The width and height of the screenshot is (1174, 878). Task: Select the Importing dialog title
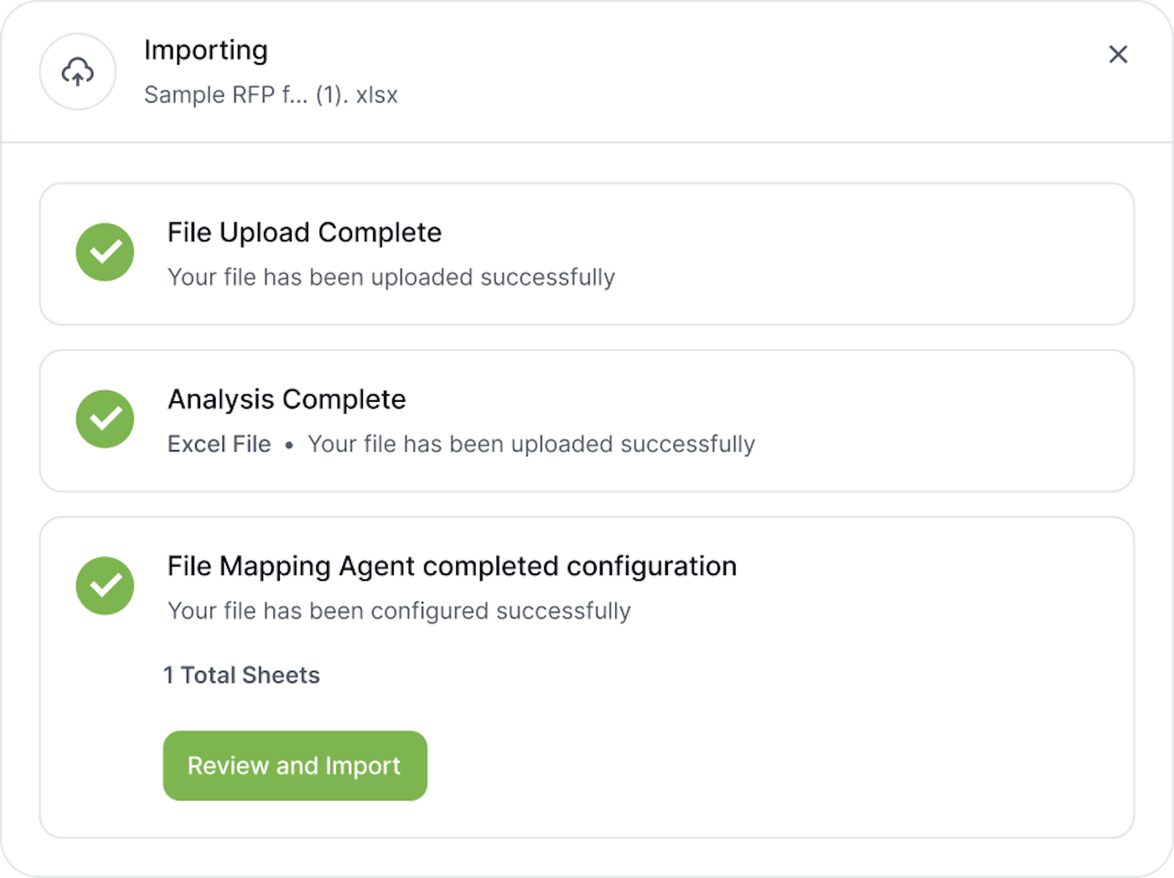pos(206,50)
